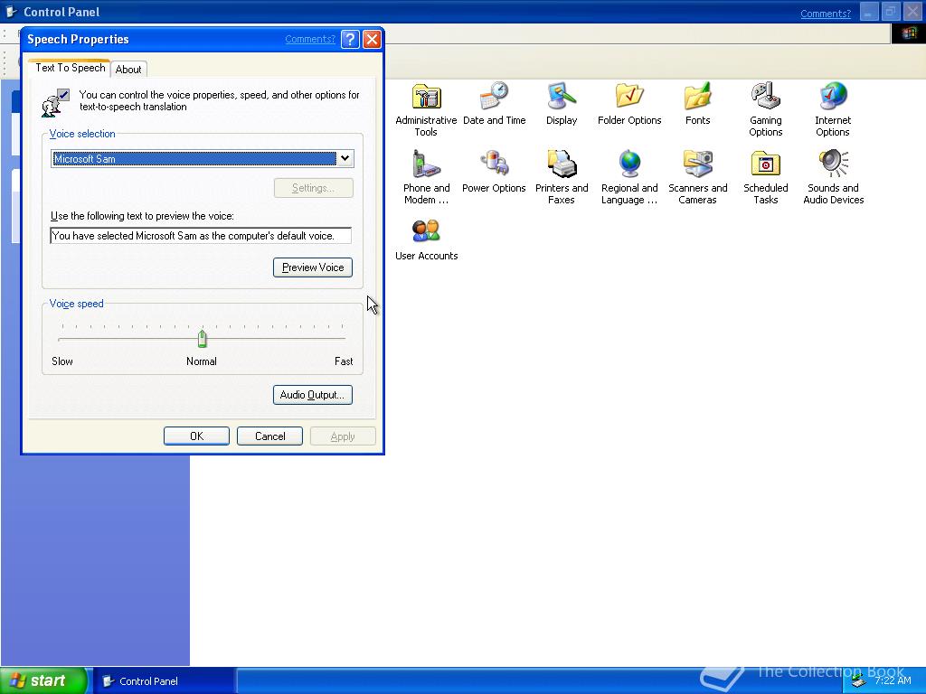Click the Fast label under voice speed
Viewport: 926px width, 694px height.
click(x=343, y=361)
